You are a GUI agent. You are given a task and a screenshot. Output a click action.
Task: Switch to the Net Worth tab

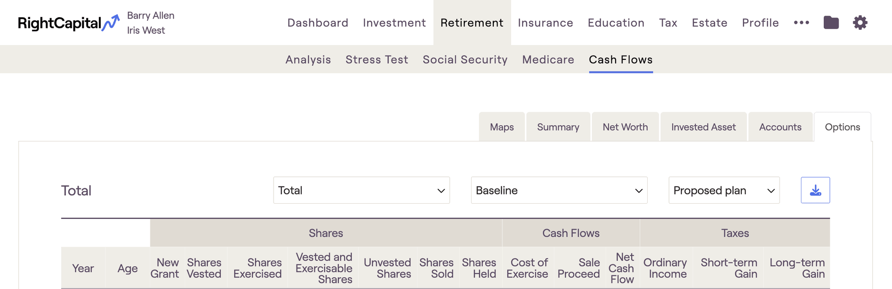(x=625, y=127)
